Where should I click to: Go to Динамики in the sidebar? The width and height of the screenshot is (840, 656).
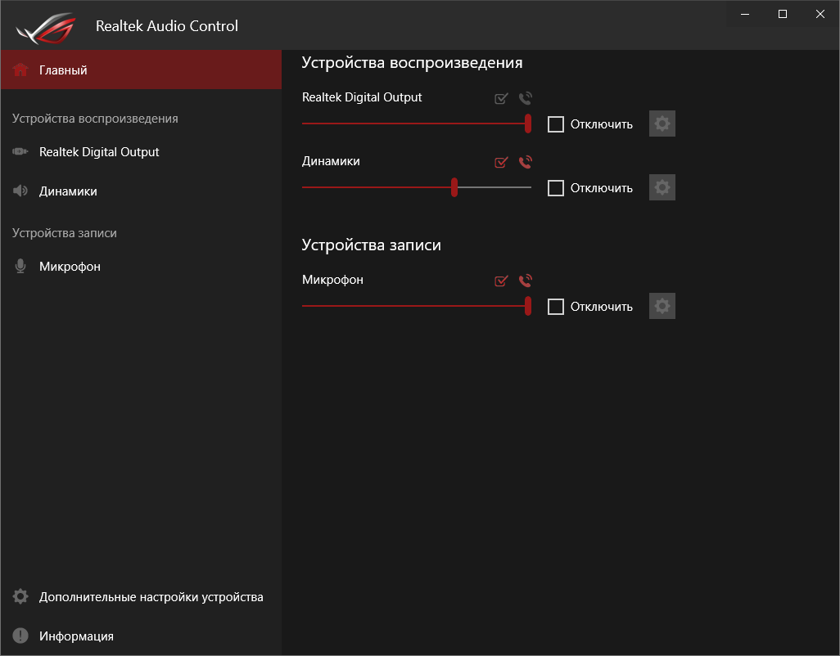tap(68, 191)
